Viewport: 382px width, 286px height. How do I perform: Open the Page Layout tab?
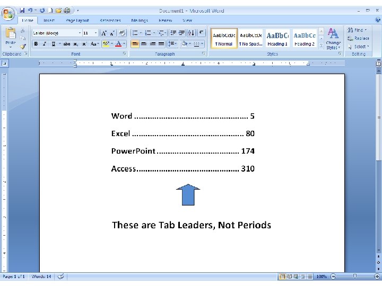coord(77,21)
